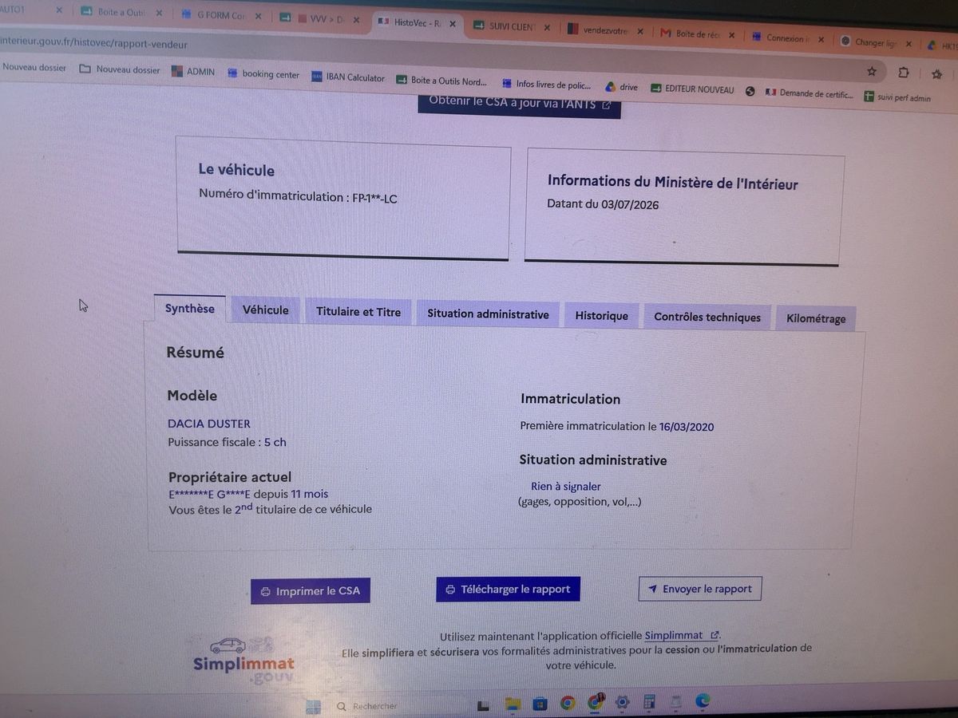Bookmark this page with the star icon

coord(872,72)
